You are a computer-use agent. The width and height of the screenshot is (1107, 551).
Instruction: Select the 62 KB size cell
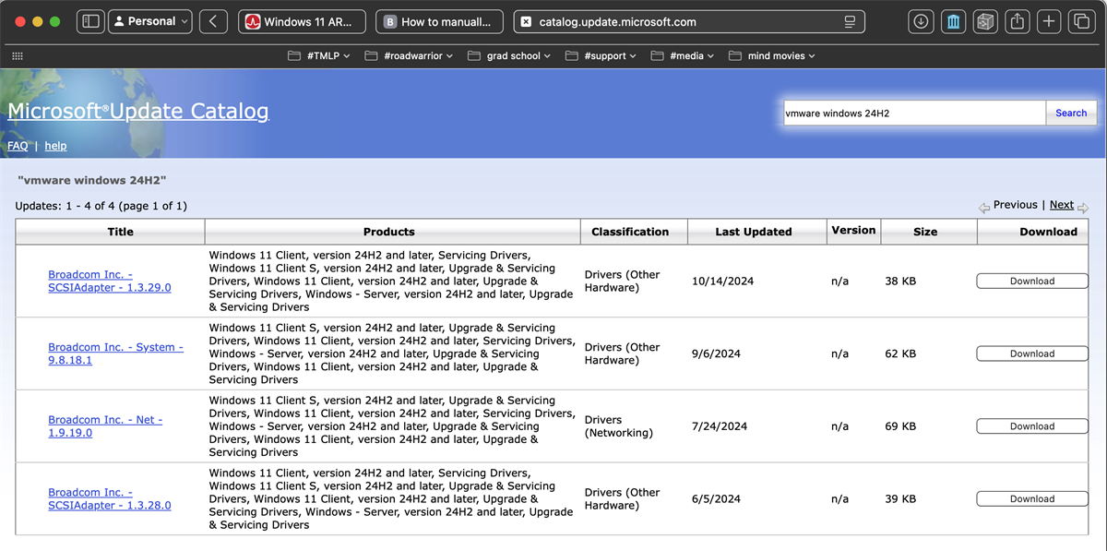(x=900, y=353)
